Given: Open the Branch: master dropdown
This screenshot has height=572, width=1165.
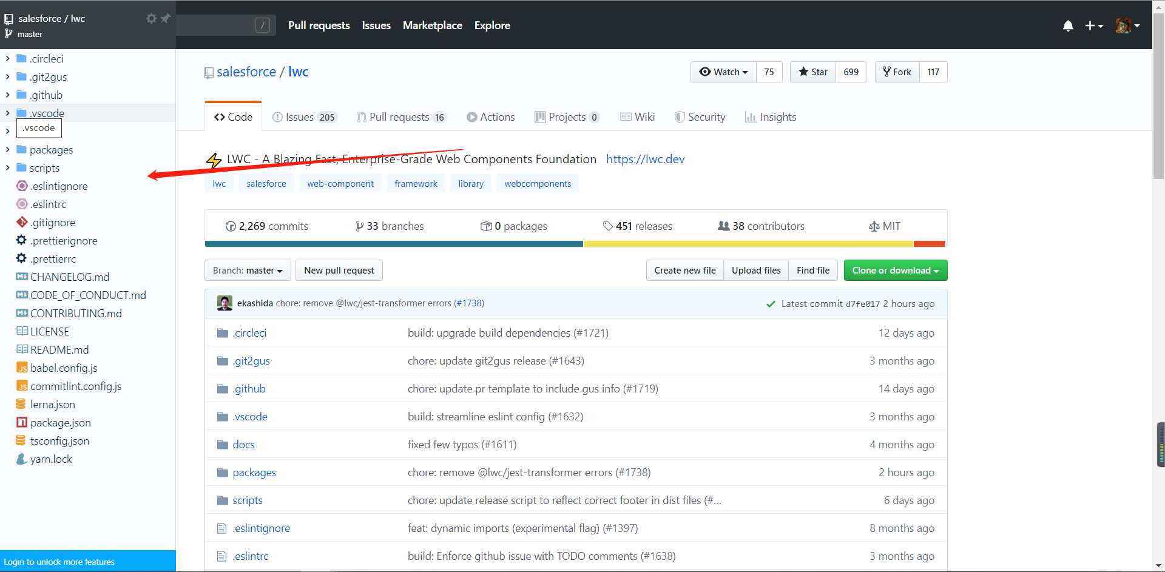Looking at the screenshot, I should 247,270.
